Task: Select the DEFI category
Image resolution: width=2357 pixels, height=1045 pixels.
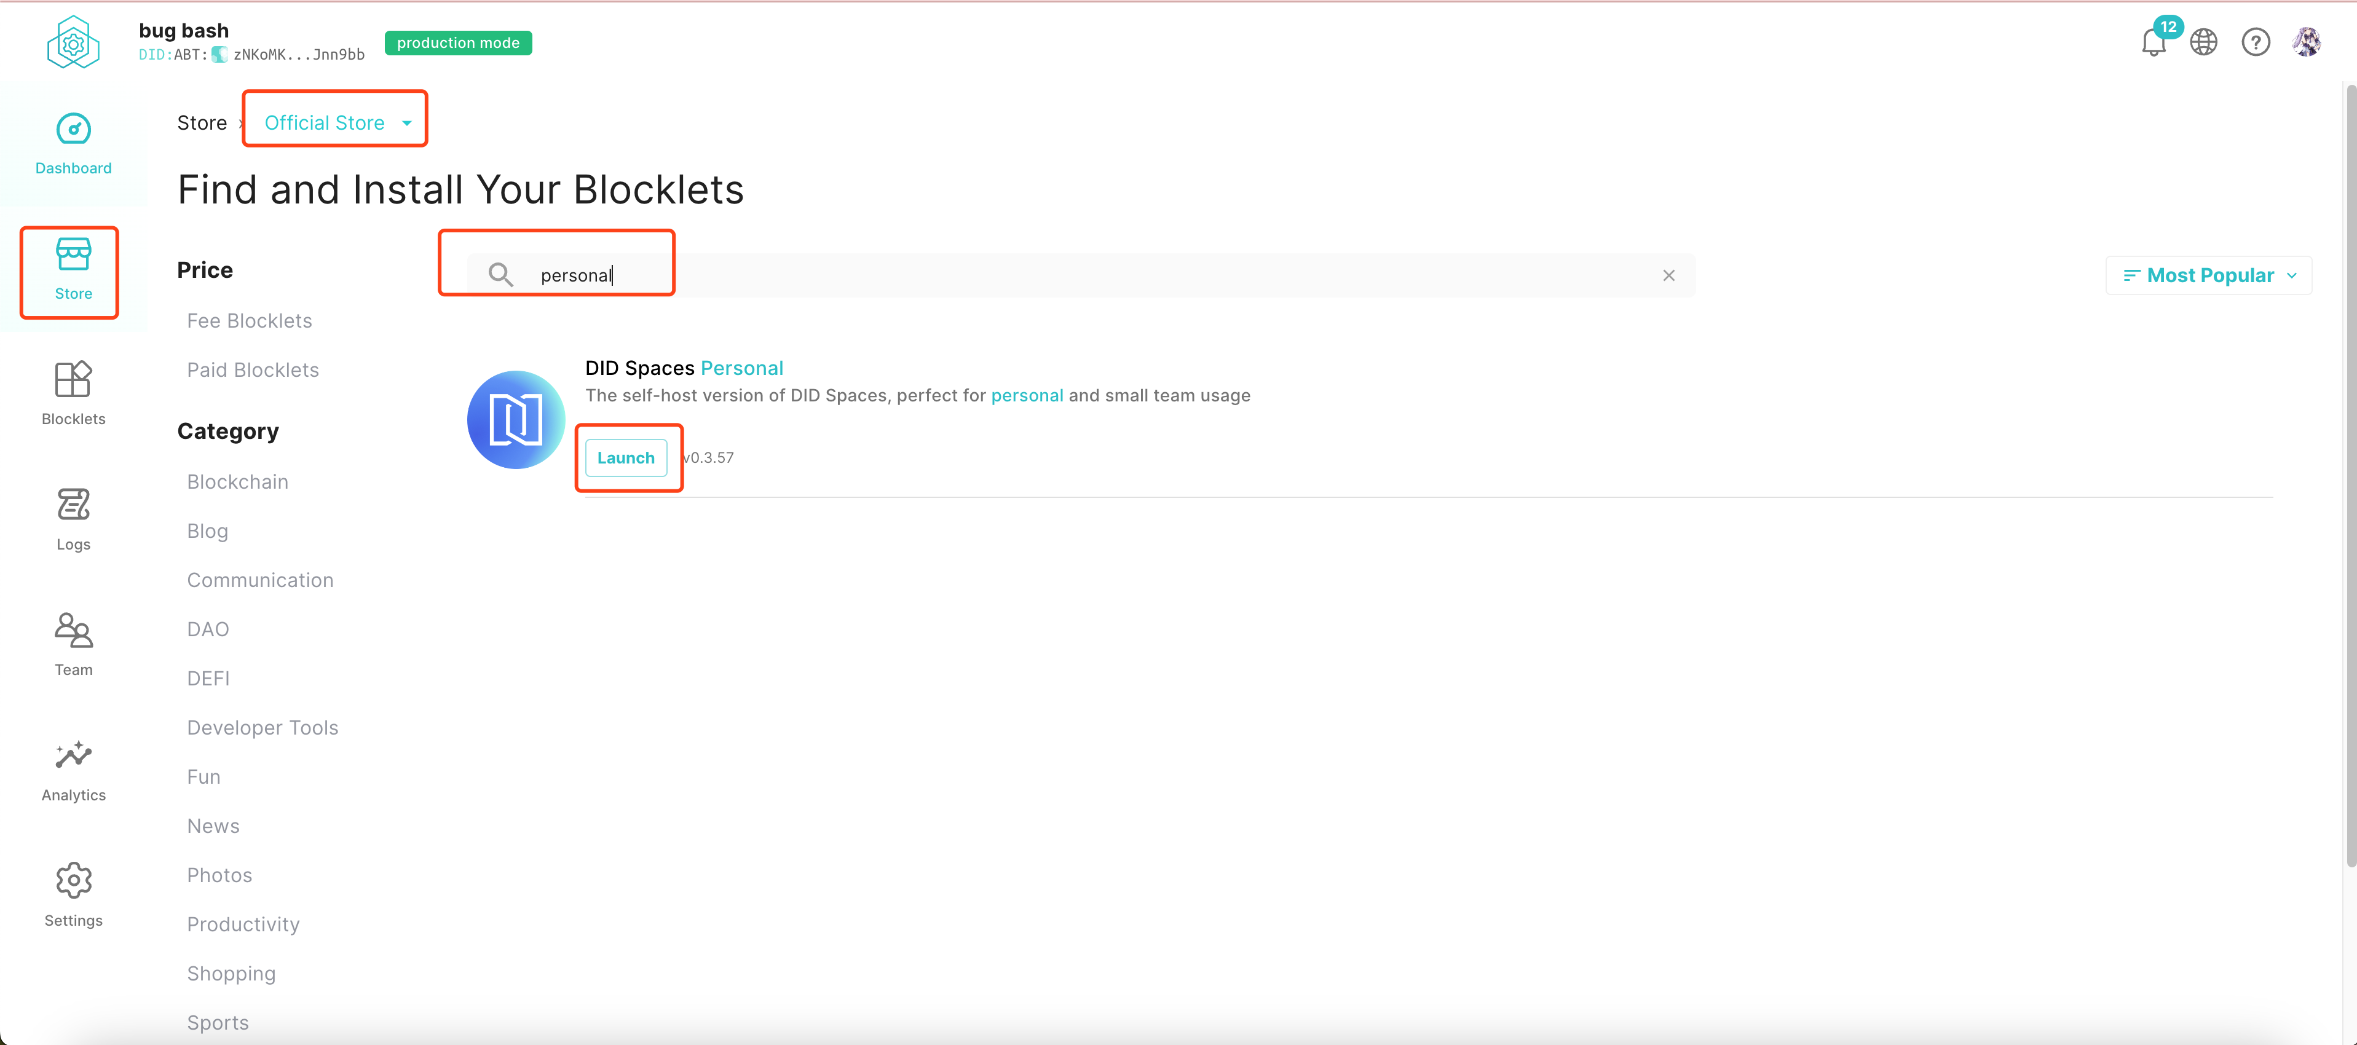Action: [x=208, y=679]
